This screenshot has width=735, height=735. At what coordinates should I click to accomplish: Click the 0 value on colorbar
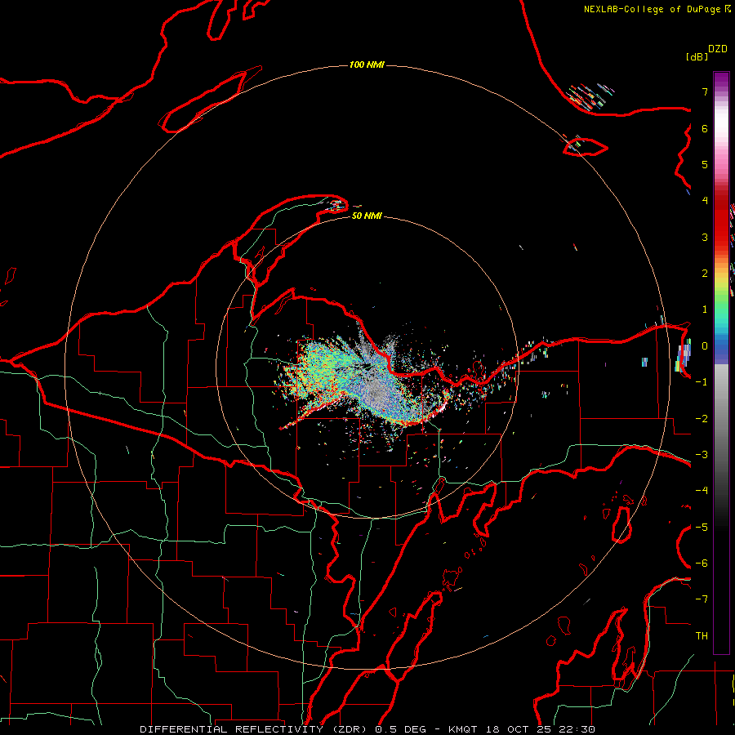705,346
